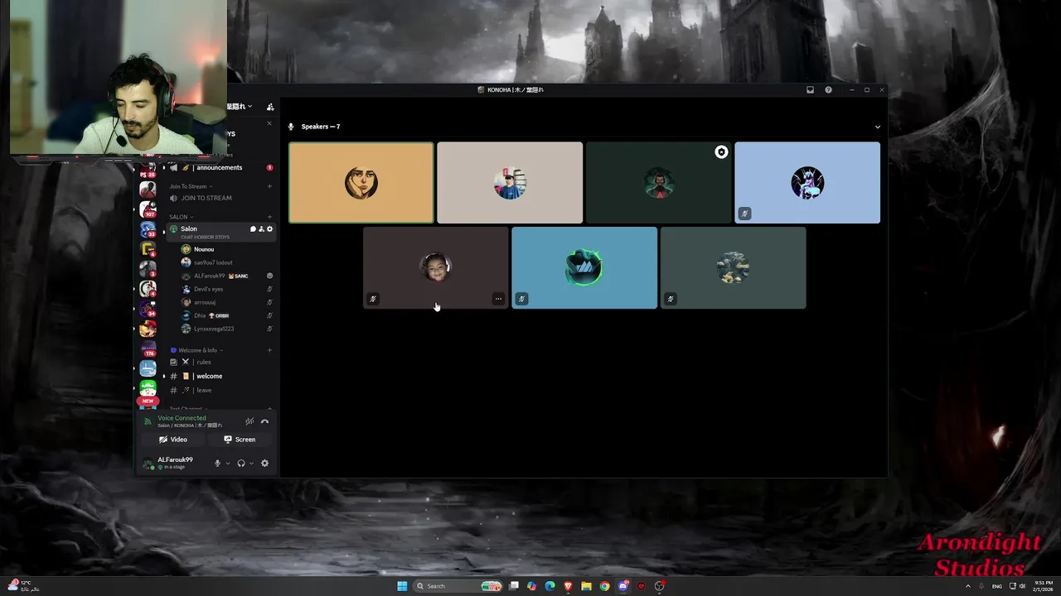
Task: Collapse Welcome & Info category
Action: [197, 350]
